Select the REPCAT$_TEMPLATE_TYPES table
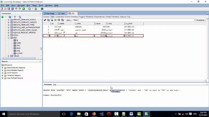The image size is (209, 117). pyautogui.click(x=24, y=25)
